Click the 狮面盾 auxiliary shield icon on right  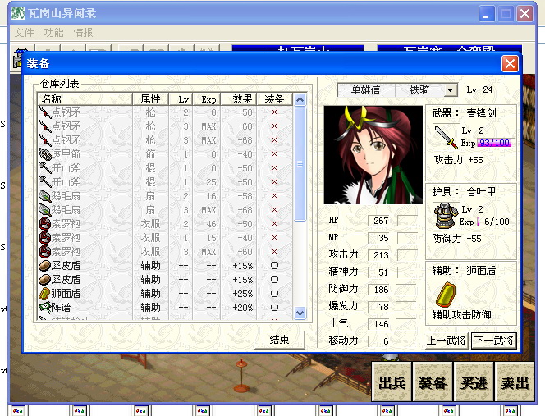(x=446, y=295)
